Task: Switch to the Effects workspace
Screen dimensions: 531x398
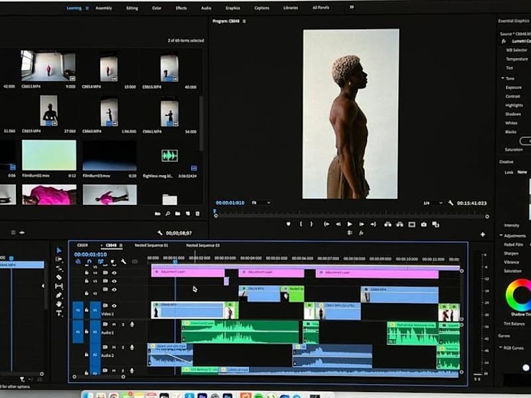Action: tap(181, 8)
